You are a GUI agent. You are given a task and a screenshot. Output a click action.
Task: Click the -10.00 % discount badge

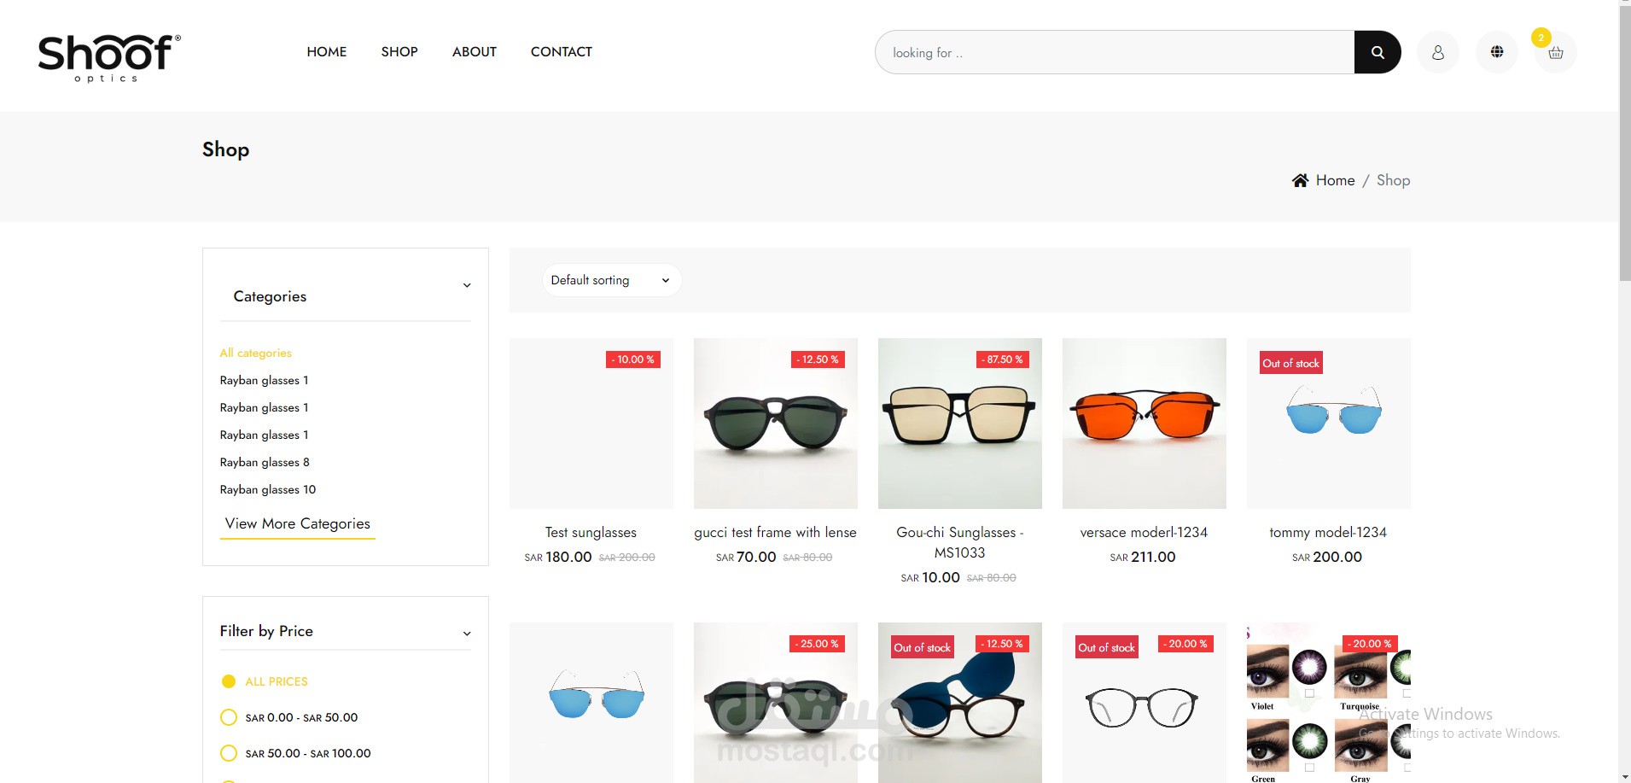[633, 359]
